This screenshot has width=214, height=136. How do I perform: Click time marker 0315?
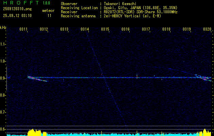[x=105, y=29]
